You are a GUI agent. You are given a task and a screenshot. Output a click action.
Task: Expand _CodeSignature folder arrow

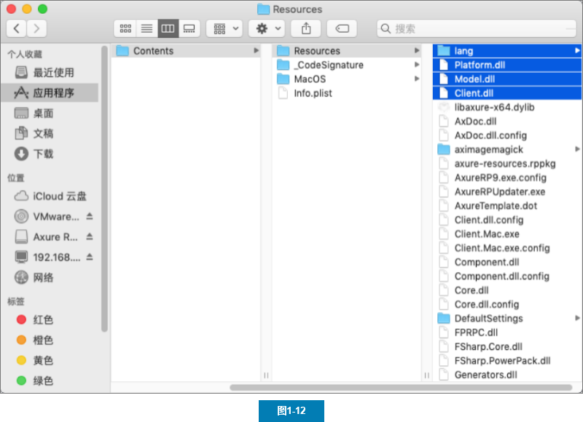pos(417,65)
